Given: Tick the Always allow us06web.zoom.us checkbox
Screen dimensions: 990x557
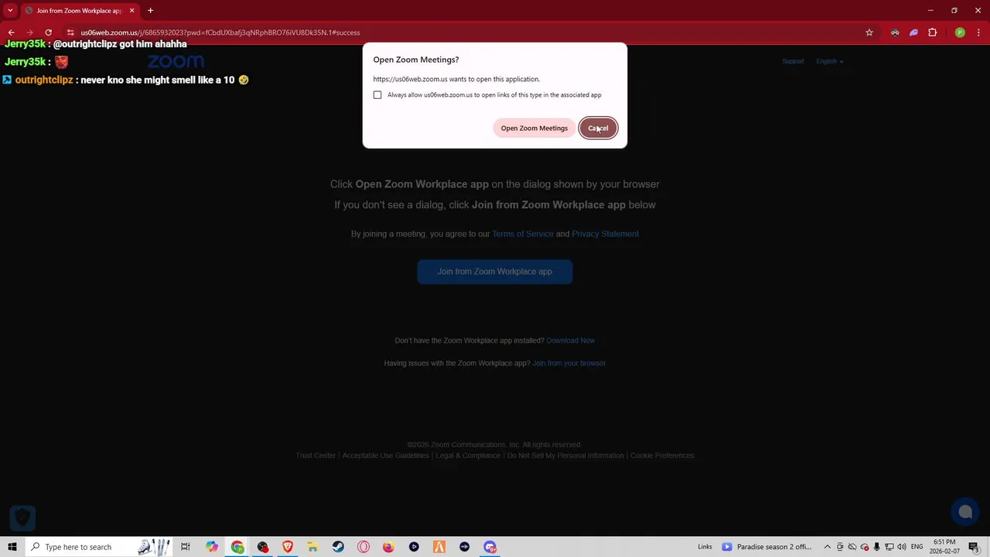Looking at the screenshot, I should click(377, 95).
